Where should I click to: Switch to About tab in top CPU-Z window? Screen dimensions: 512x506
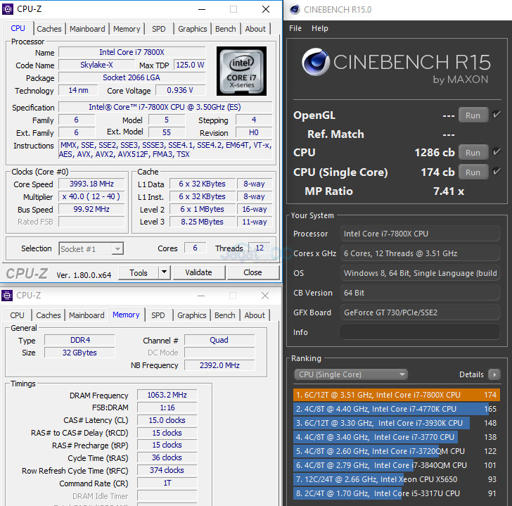255,29
